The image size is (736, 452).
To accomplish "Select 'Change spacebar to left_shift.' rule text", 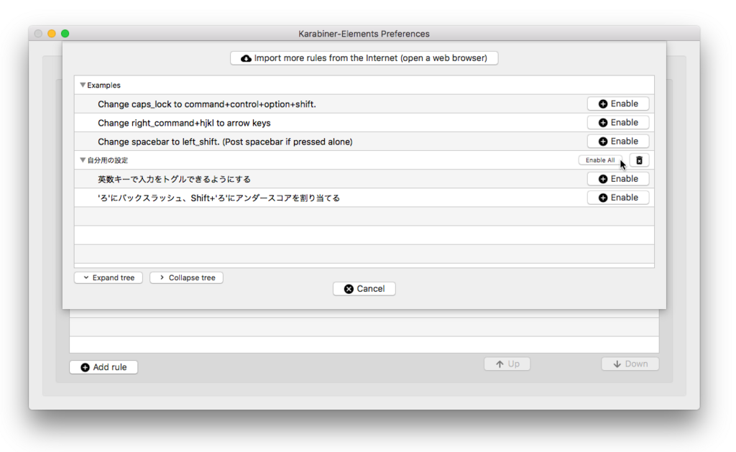I will pos(225,142).
